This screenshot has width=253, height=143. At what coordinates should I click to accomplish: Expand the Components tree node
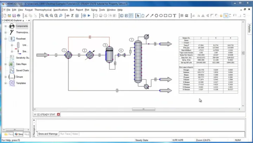pyautogui.click(x=6, y=26)
